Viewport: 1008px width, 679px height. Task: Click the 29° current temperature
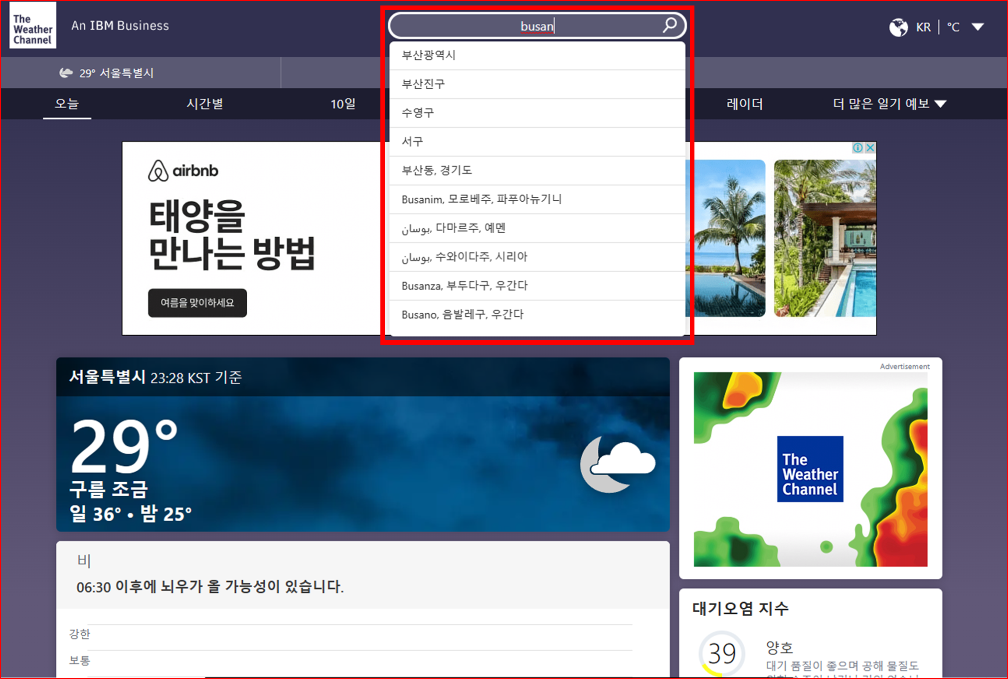124,445
